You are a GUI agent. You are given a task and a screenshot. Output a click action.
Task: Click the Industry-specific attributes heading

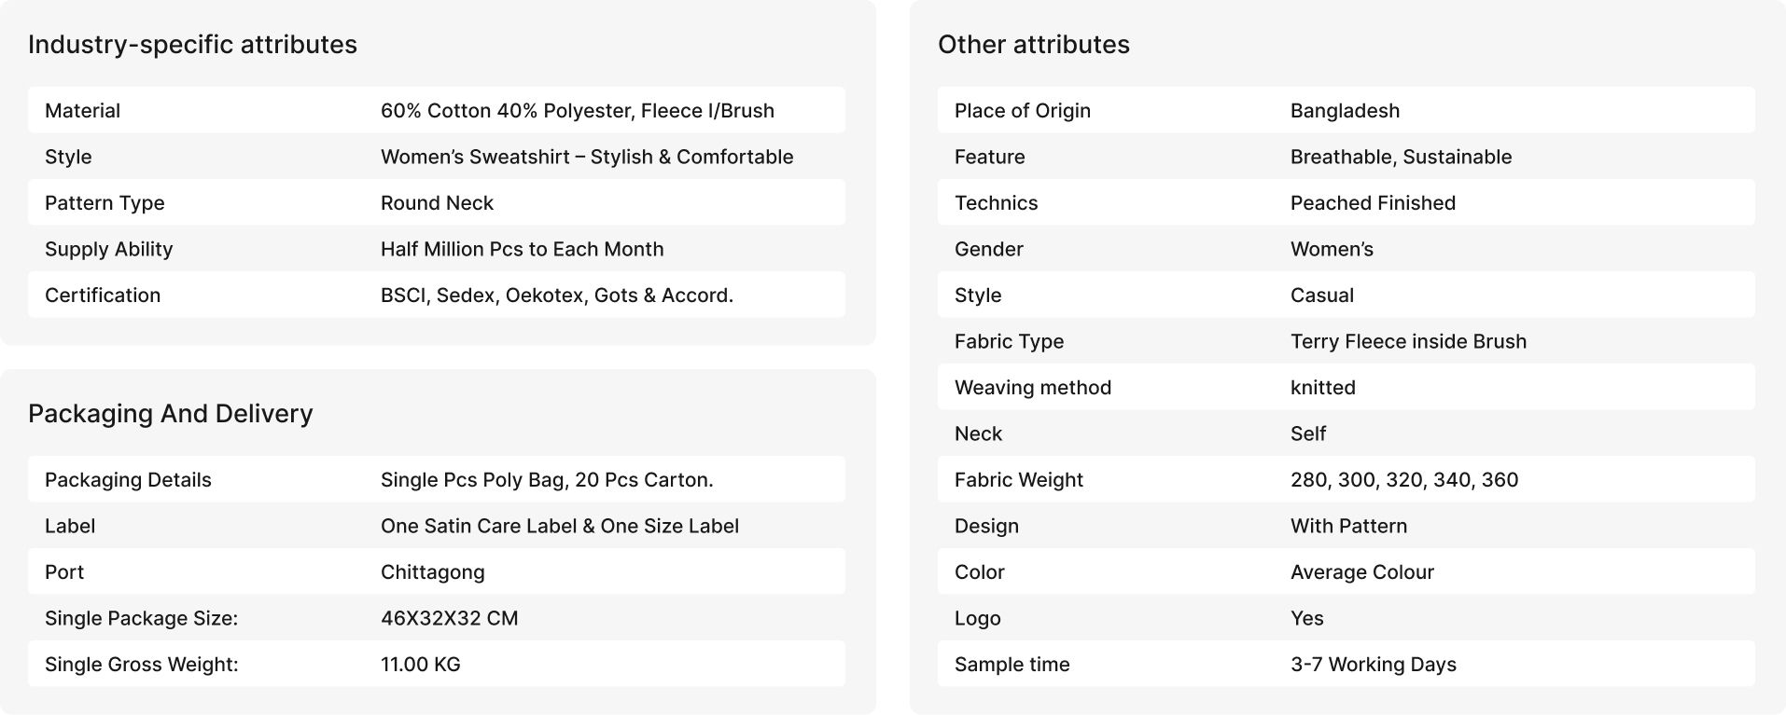point(192,45)
